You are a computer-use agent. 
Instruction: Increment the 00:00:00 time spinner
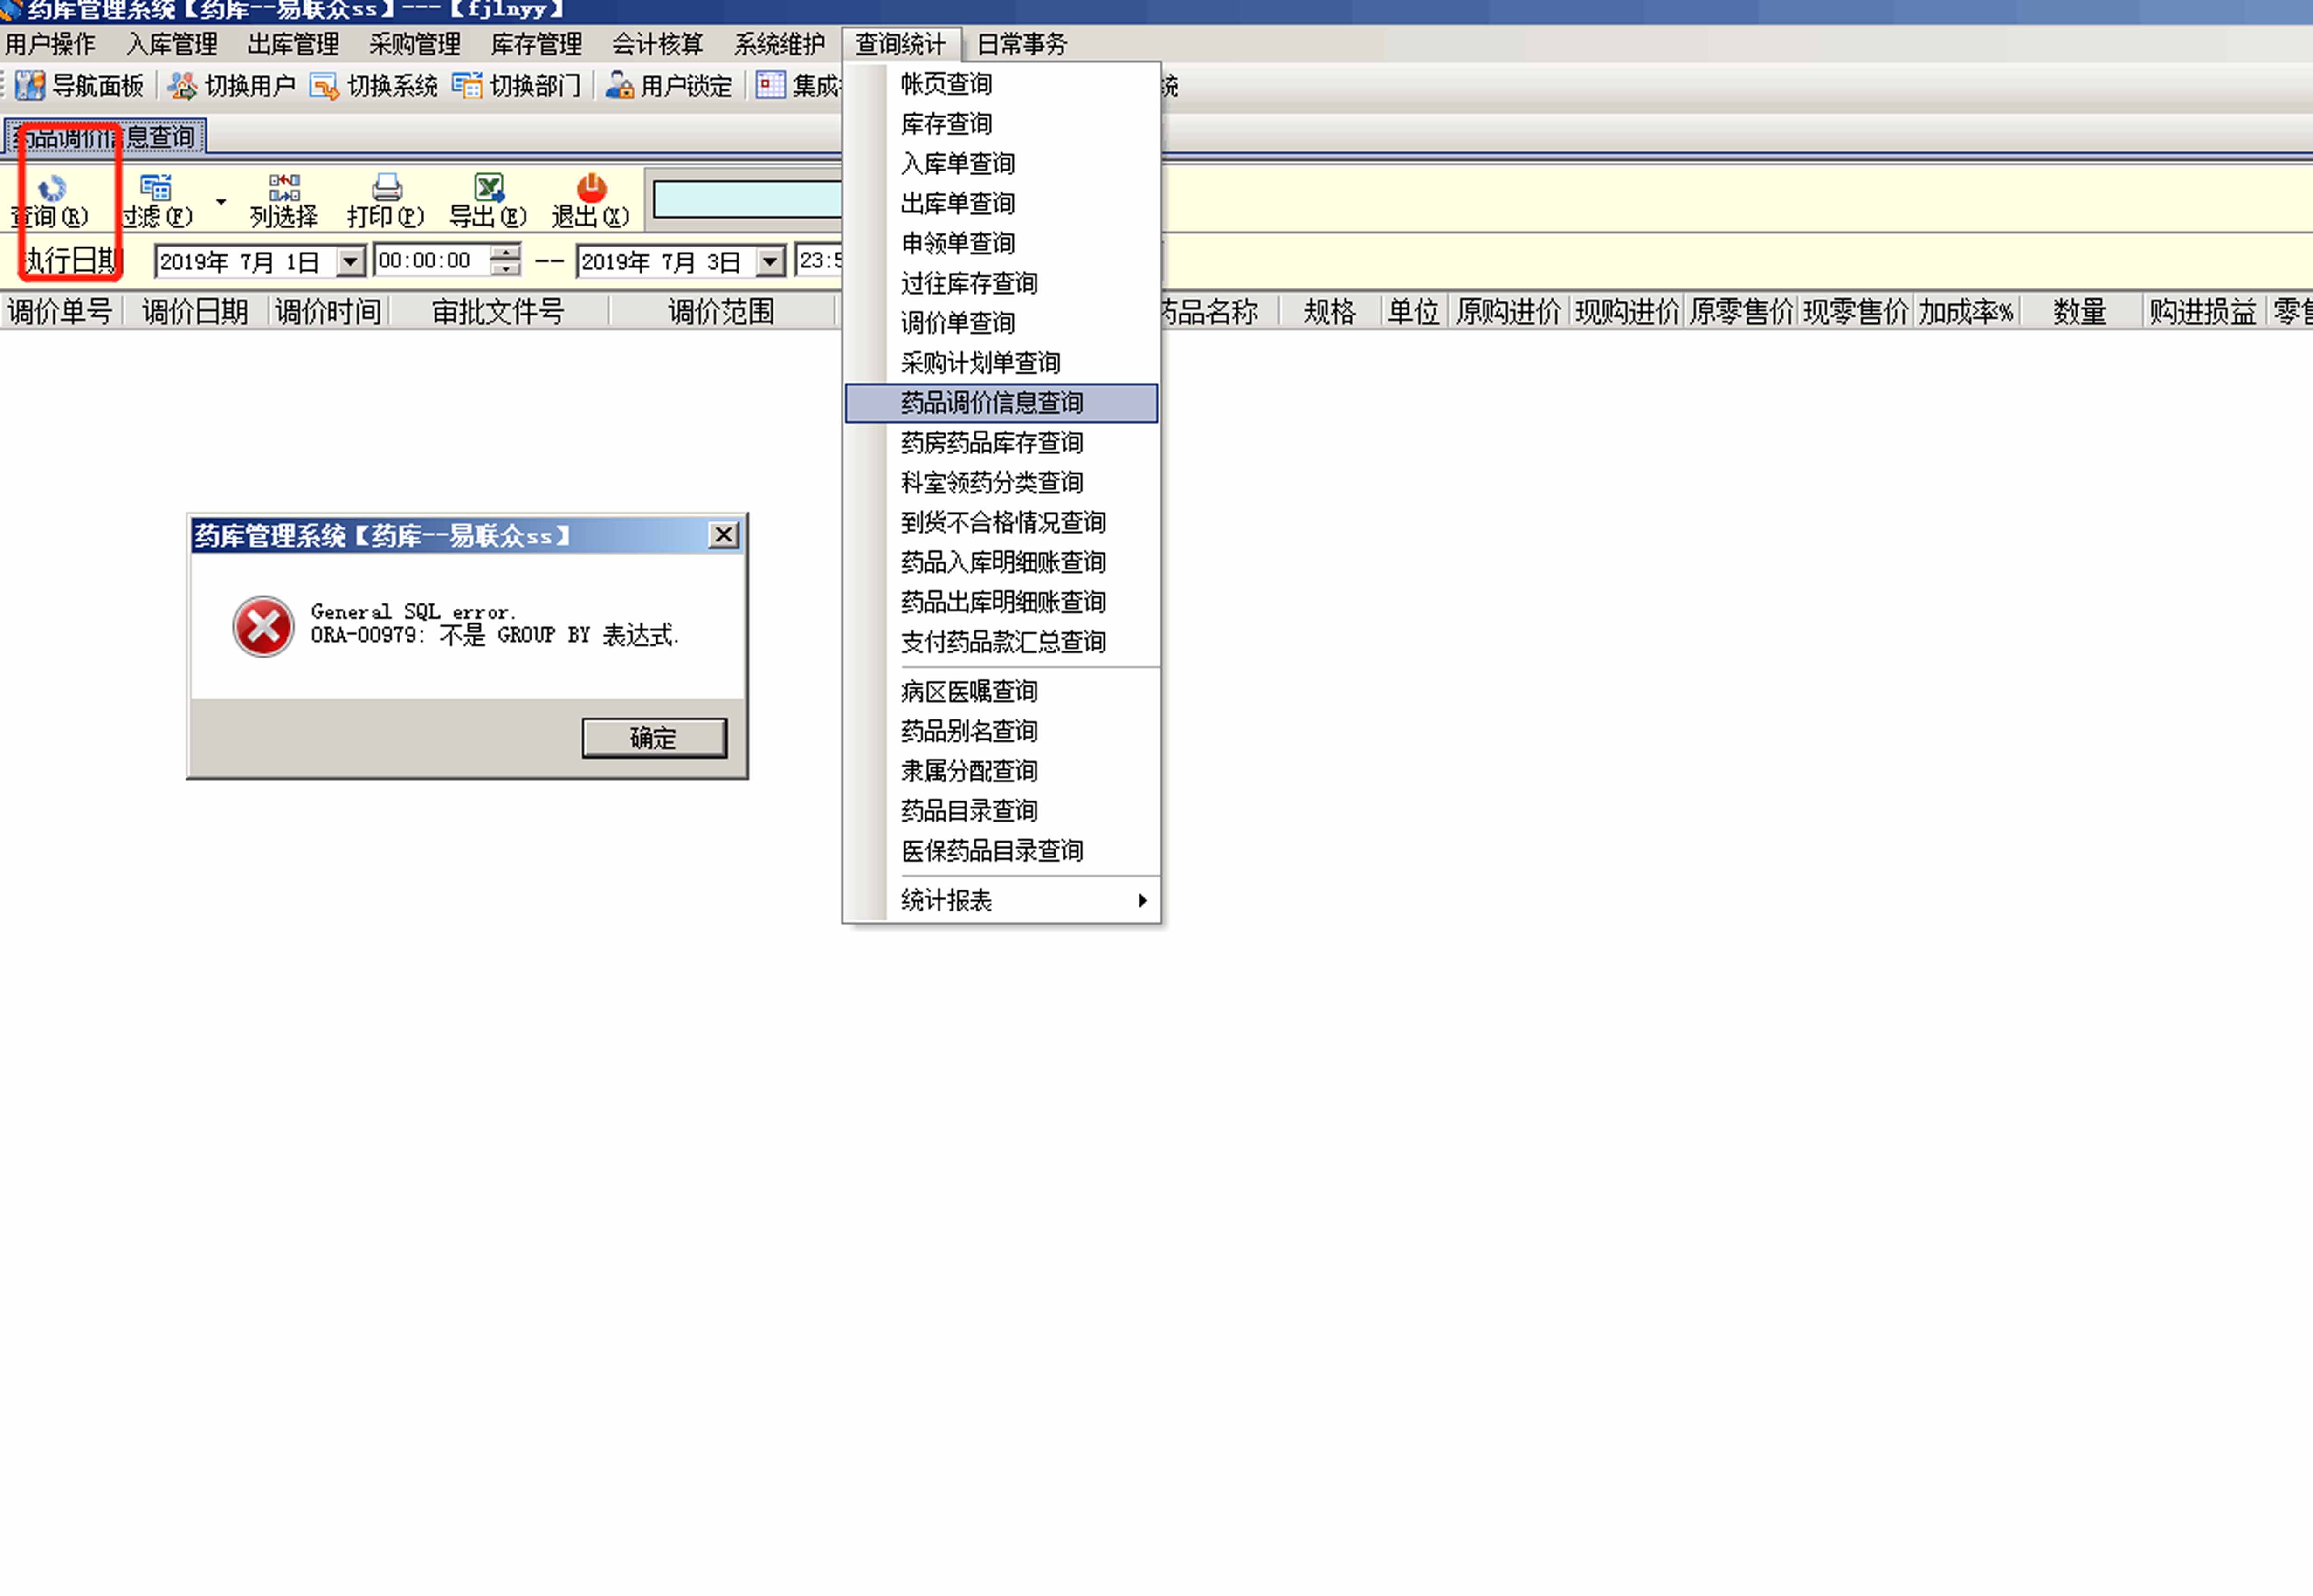(x=507, y=253)
